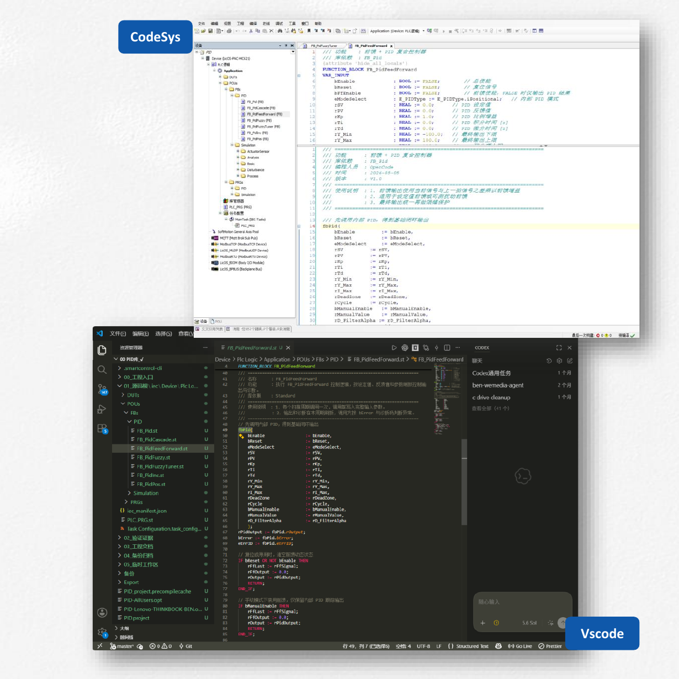Open Run and Debug view in VS Code

tap(102, 409)
